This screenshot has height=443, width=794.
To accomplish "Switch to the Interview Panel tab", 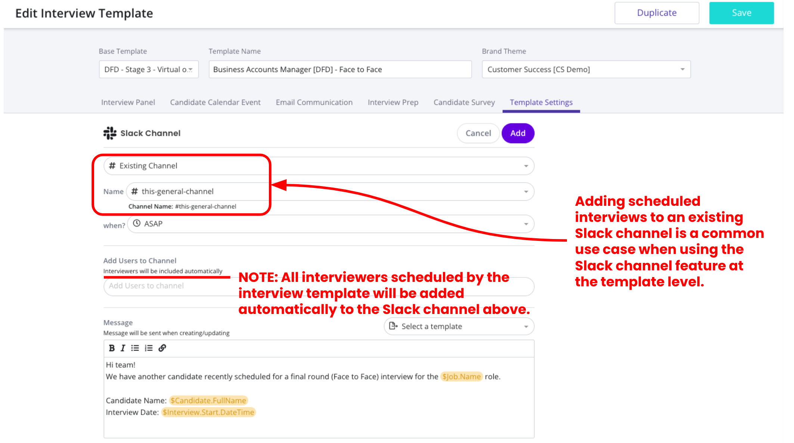I will point(128,102).
